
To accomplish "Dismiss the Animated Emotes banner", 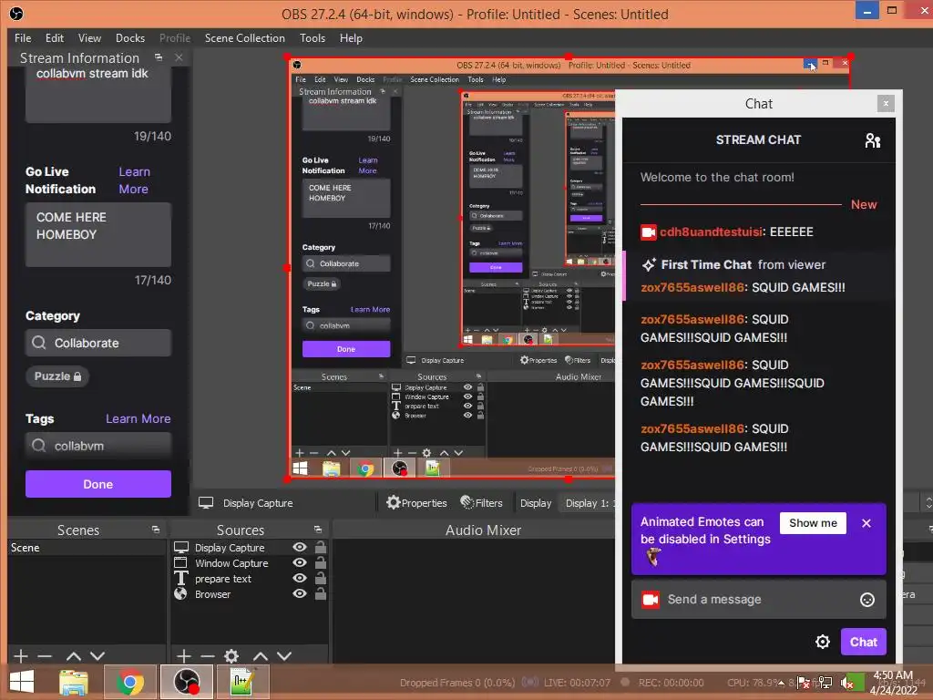I will click(866, 523).
